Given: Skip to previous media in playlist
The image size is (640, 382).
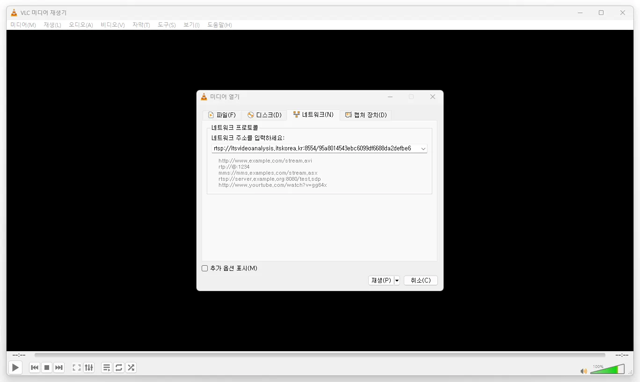Looking at the screenshot, I should [35, 368].
